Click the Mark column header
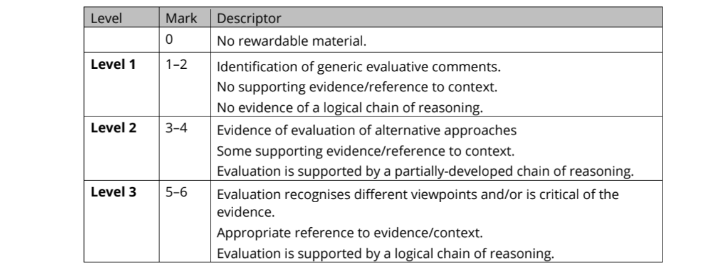This screenshot has width=712, height=266. [181, 18]
